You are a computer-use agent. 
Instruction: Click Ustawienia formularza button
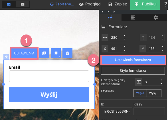tap(133, 60)
